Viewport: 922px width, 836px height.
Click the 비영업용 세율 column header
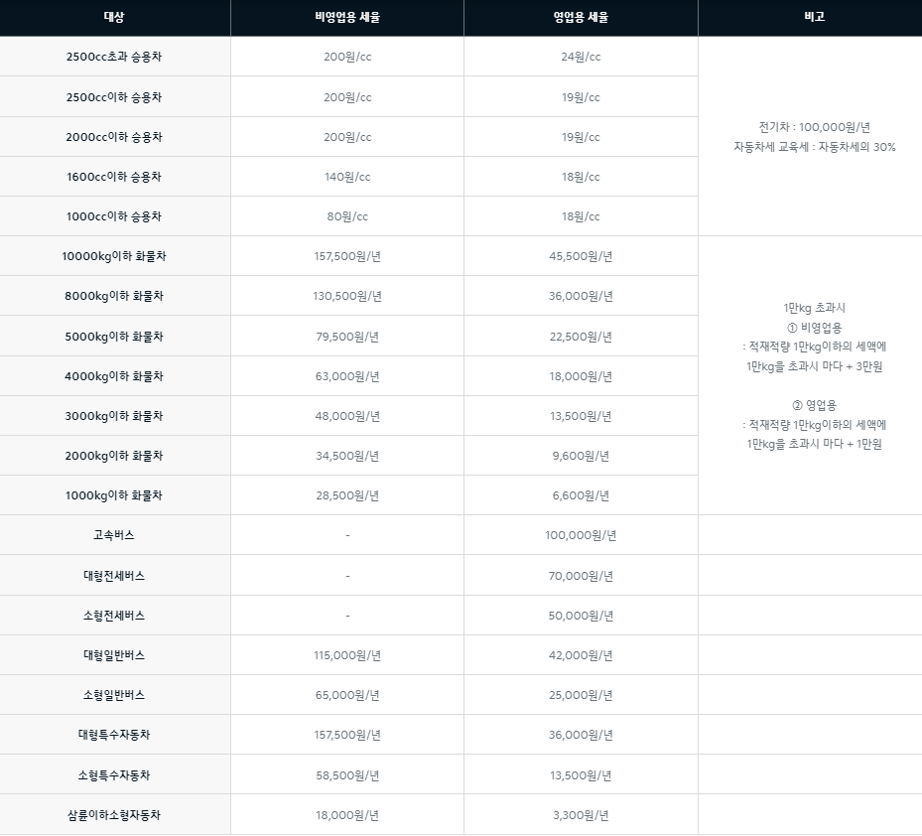(346, 17)
